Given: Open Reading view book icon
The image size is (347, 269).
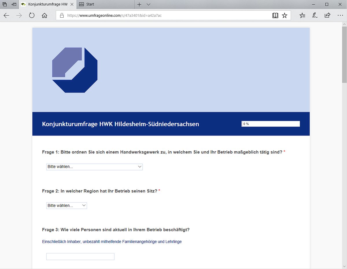Looking at the screenshot, I should coord(275,16).
